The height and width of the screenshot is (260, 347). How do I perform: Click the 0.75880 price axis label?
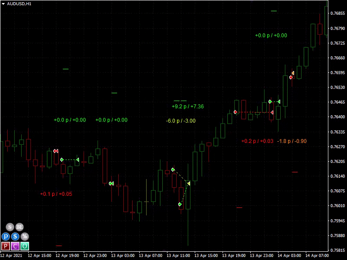(x=338, y=235)
